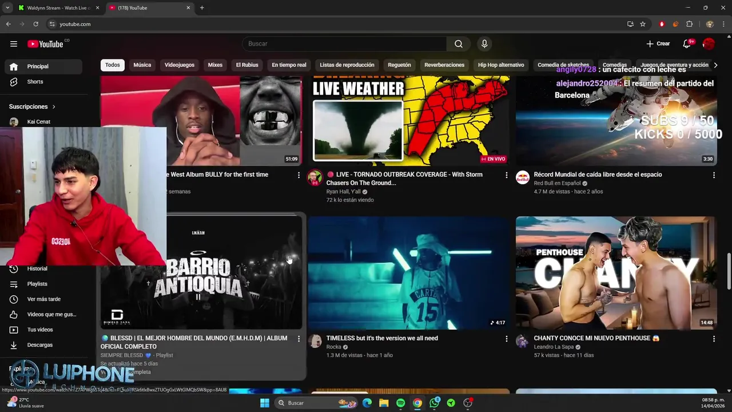
Task: Open Spotify from the taskbar
Action: (x=400, y=403)
